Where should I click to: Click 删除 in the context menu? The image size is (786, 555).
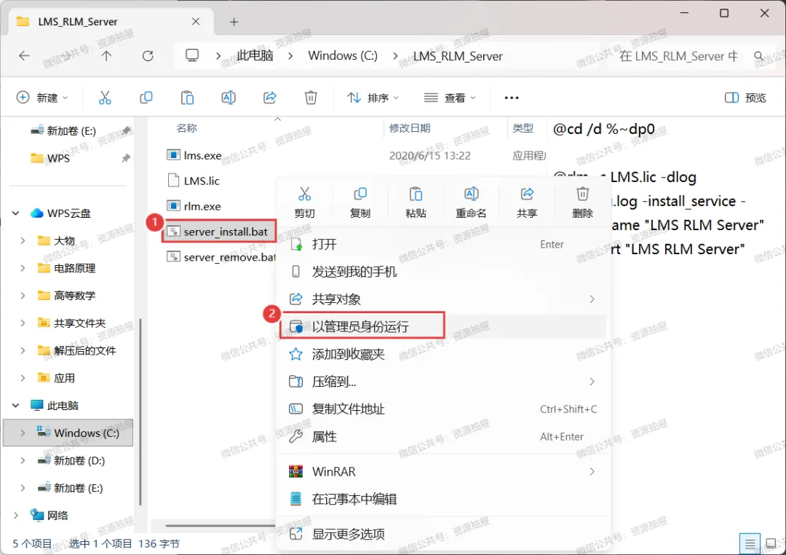pos(582,202)
